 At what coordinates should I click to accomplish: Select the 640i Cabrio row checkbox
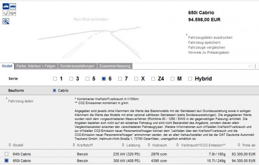coord(6,154)
